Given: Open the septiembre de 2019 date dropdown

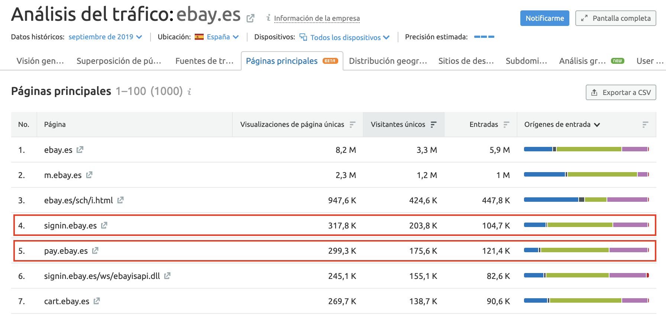Looking at the screenshot, I should tap(105, 37).
